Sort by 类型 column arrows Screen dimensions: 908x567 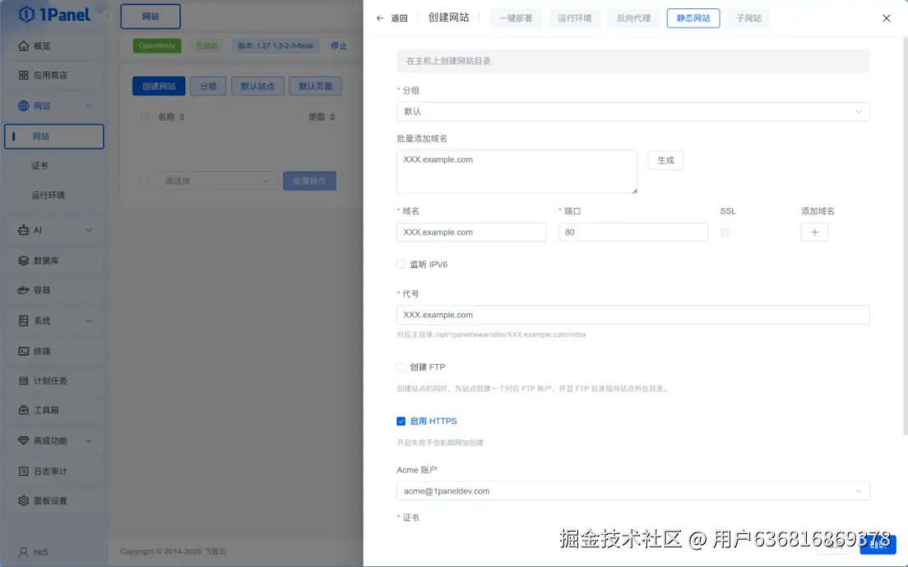click(x=332, y=117)
